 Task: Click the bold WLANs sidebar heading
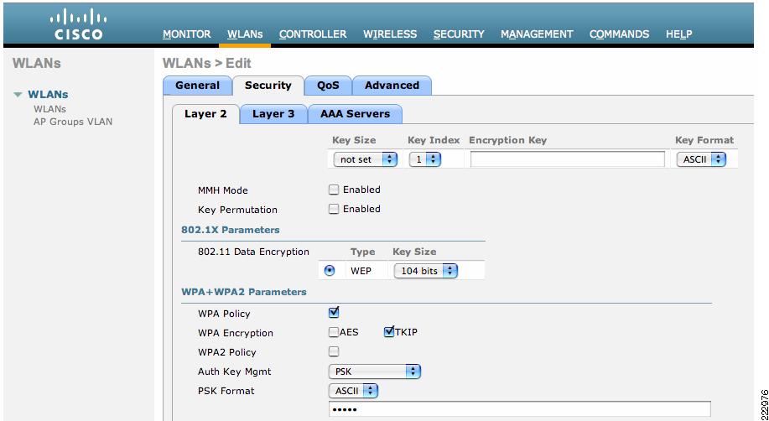pos(48,94)
